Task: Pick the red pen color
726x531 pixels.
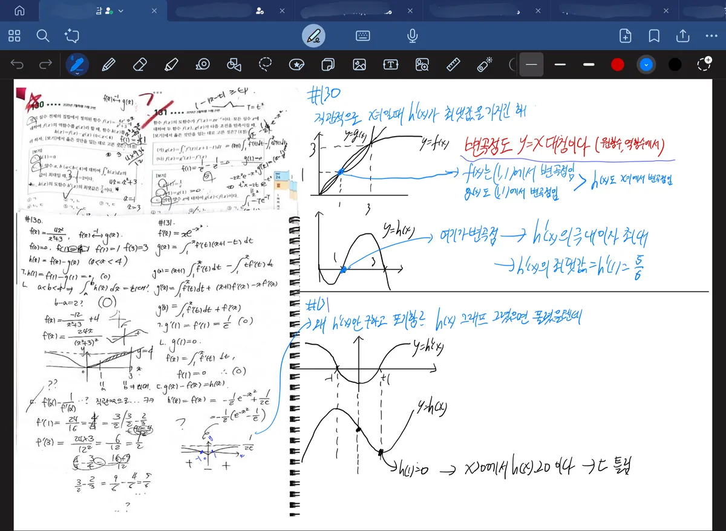Action: pos(618,64)
